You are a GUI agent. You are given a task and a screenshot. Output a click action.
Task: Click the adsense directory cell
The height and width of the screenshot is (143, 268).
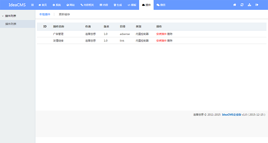(x=125, y=34)
